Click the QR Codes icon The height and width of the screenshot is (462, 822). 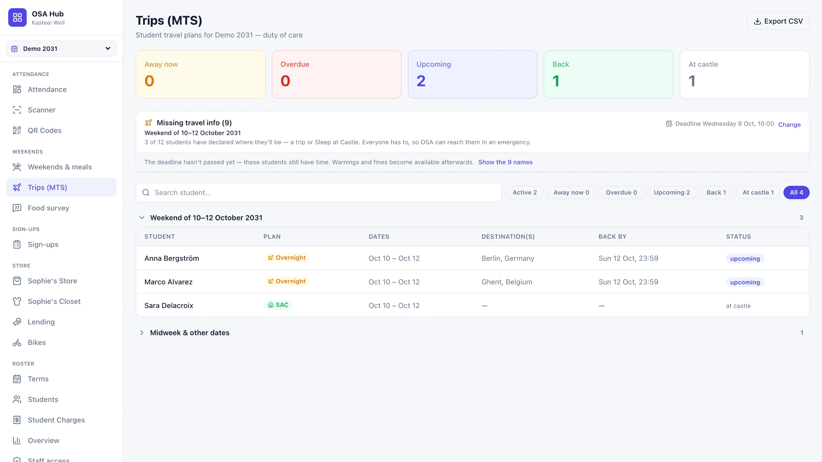[17, 130]
